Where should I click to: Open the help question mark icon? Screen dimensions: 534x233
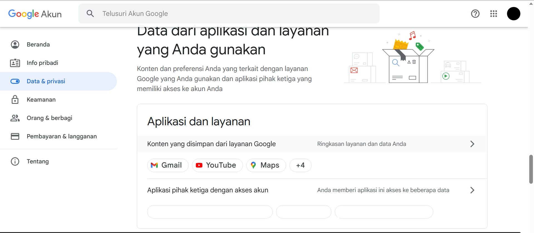click(x=475, y=14)
